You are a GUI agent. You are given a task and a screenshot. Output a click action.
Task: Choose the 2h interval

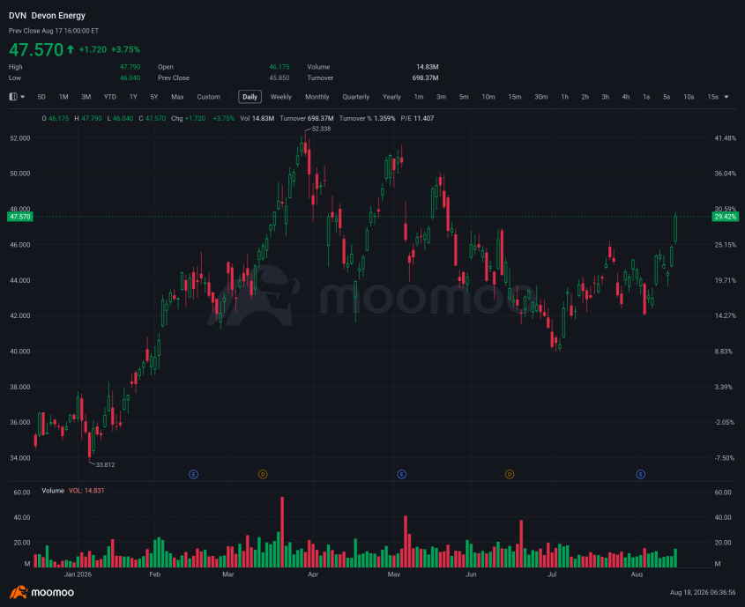(x=585, y=97)
